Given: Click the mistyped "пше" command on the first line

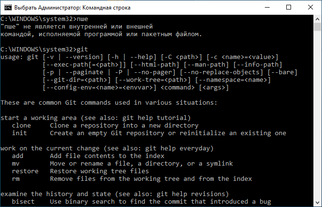Looking at the screenshot, I should tap(82, 19).
